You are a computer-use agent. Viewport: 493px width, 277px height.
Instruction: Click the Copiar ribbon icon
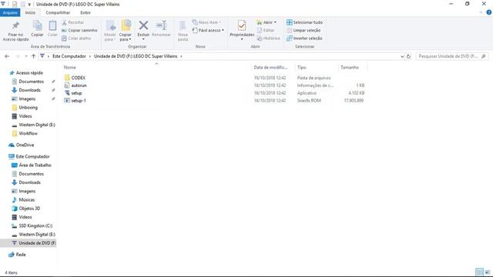tap(37, 25)
